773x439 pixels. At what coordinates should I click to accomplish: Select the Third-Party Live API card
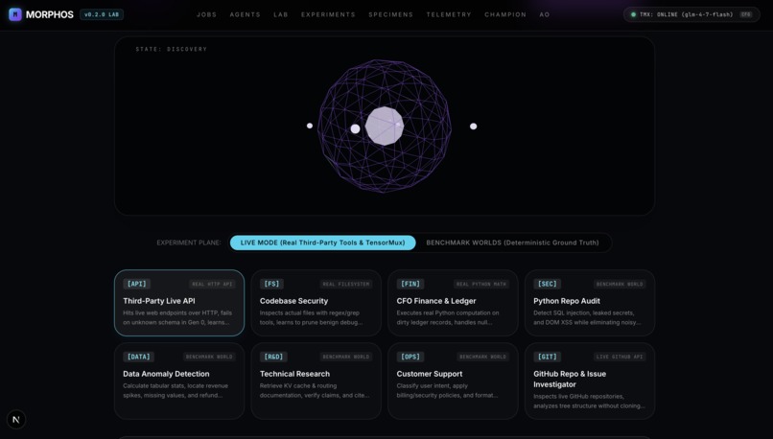179,303
